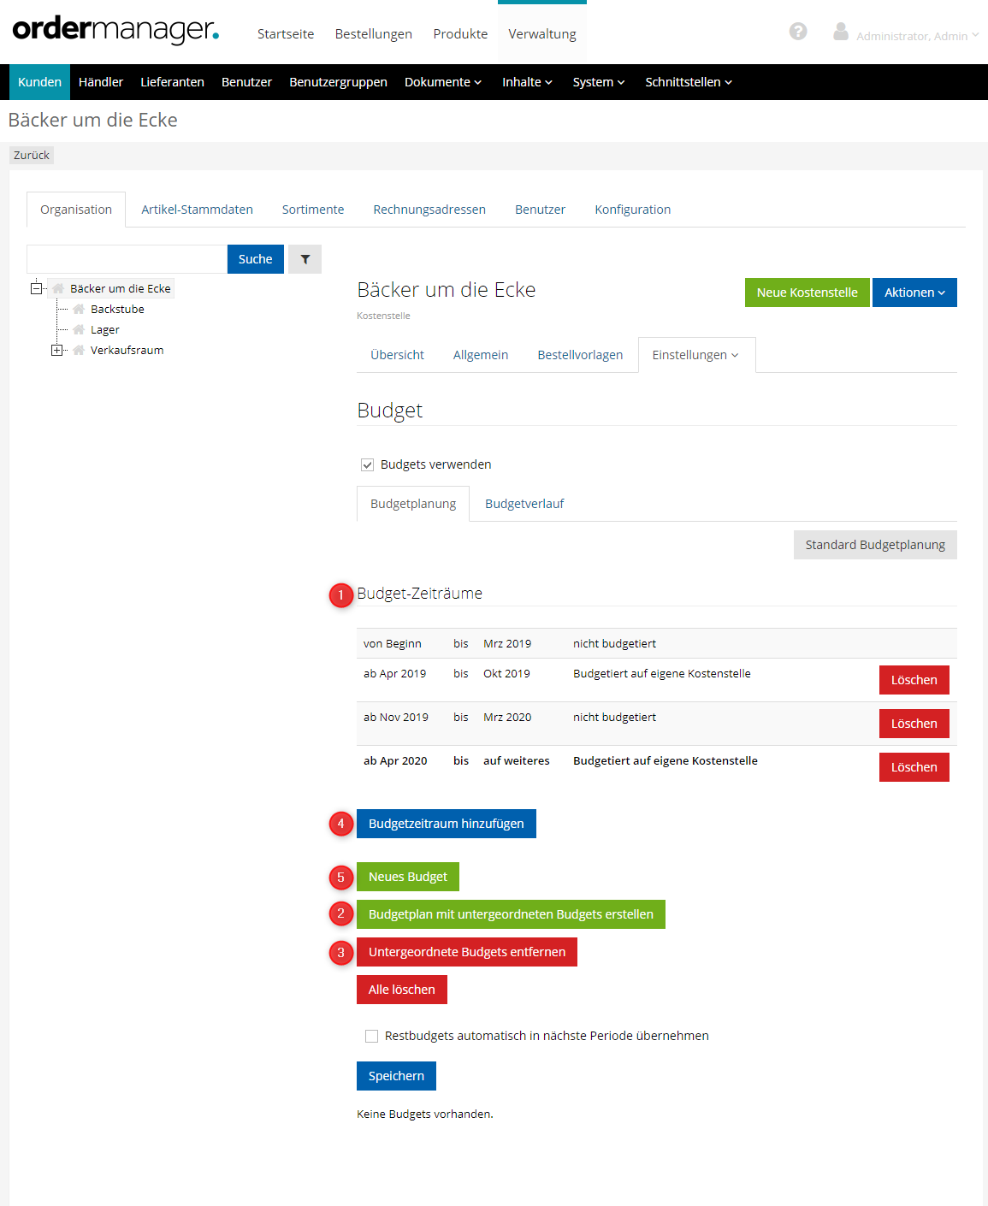Click Budgetzeitraum hinzufügen button
Viewport: 988px width, 1206px height.
(x=446, y=824)
